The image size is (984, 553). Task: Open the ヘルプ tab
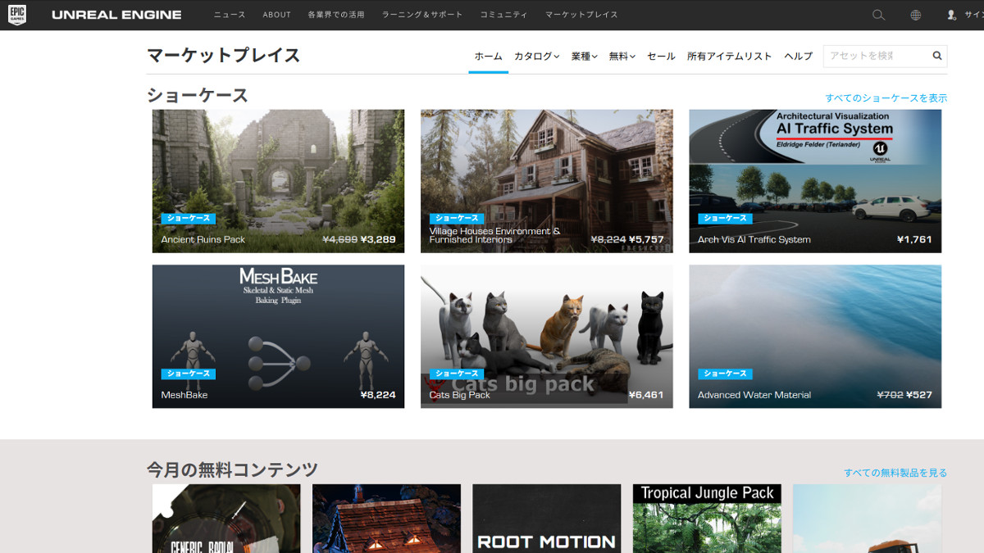click(x=798, y=57)
